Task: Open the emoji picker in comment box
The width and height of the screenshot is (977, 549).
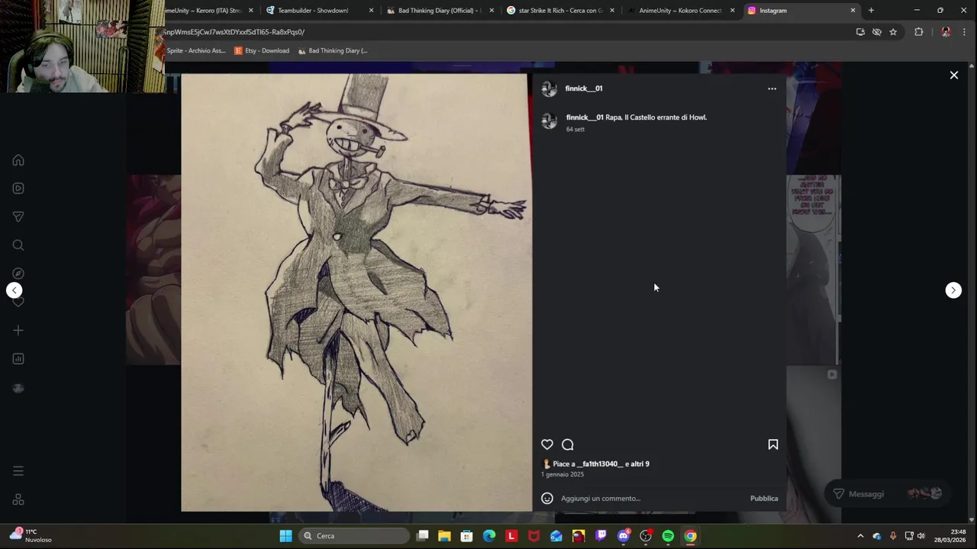Action: [x=547, y=498]
